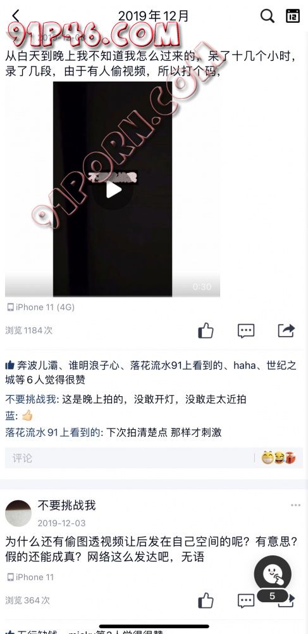Open commenter 不要挑战我 profile link
The height and width of the screenshot is (634, 308).
[x=30, y=399]
